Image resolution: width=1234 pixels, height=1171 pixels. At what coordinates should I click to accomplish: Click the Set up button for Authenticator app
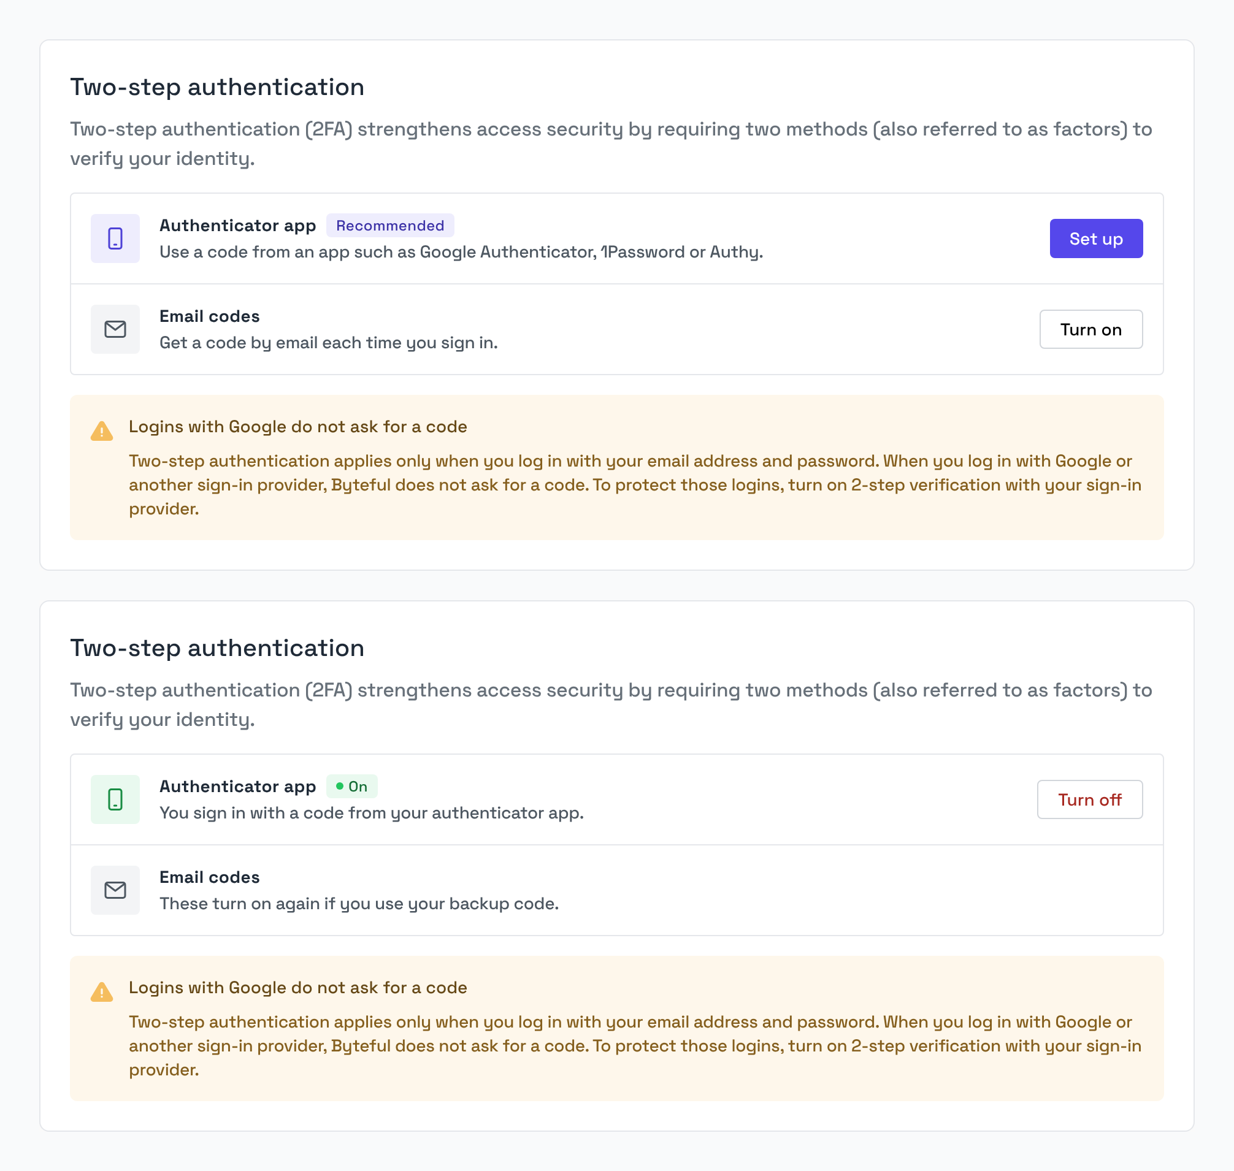pyautogui.click(x=1096, y=238)
